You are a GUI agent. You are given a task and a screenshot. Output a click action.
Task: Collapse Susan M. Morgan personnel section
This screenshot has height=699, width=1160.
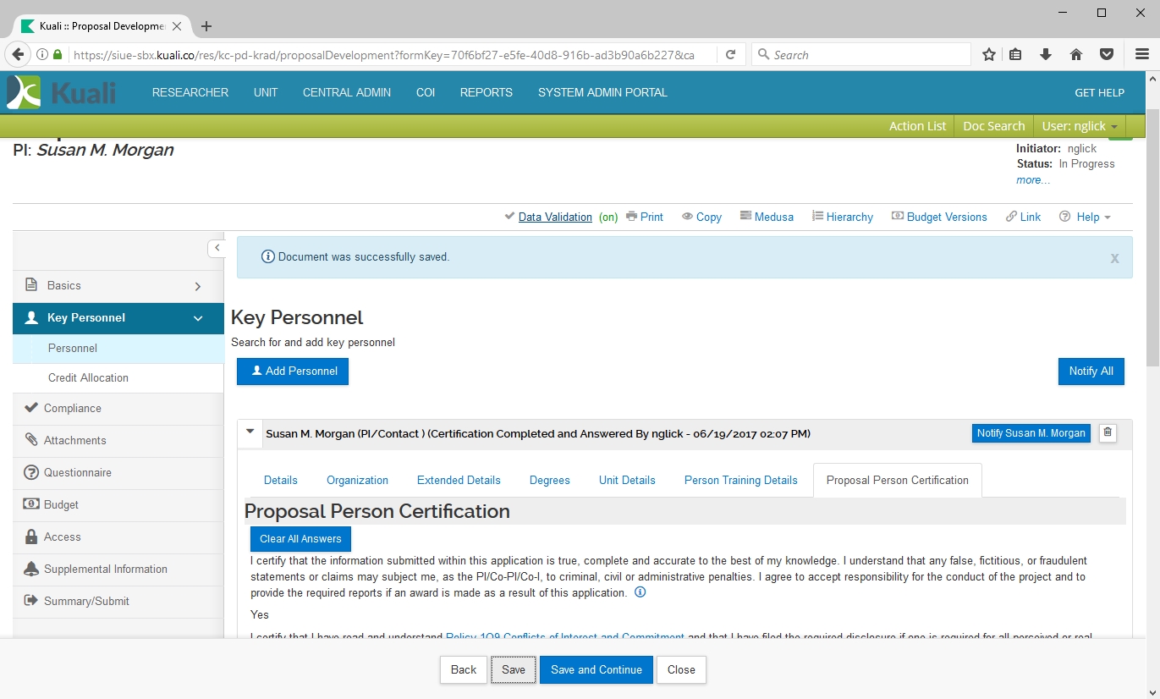tap(250, 432)
